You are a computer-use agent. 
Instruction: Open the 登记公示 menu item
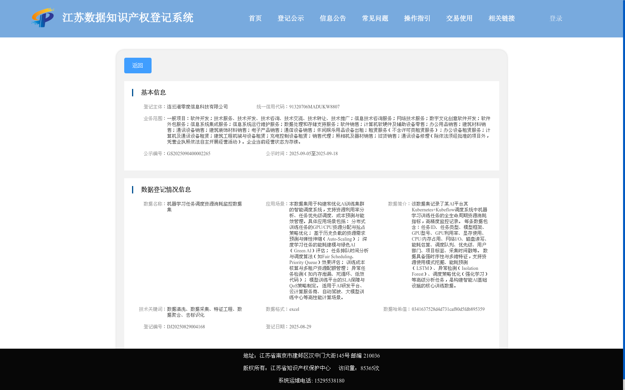291,18
